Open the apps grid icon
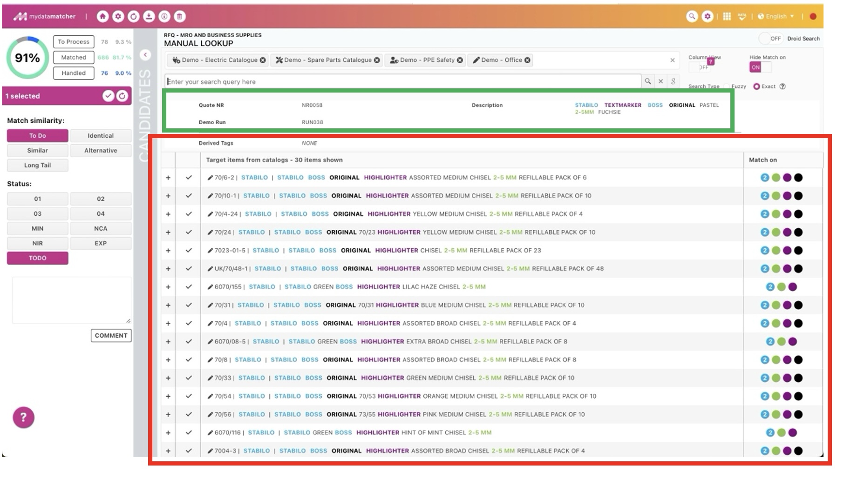 (x=727, y=16)
